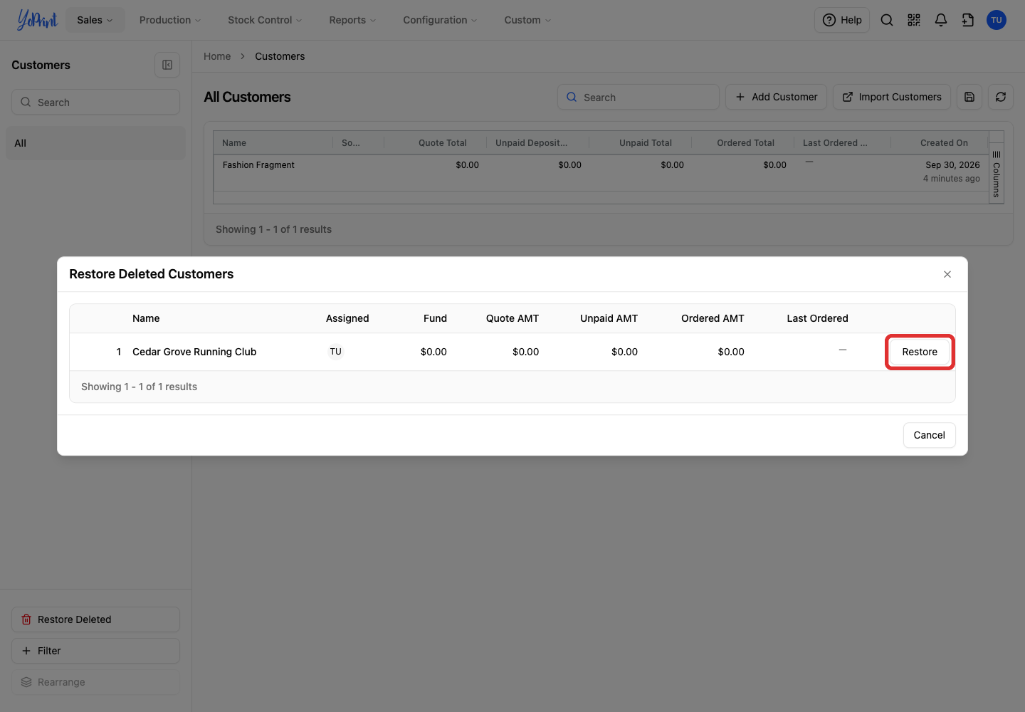
Task: Open the Reports menu
Action: pyautogui.click(x=352, y=20)
